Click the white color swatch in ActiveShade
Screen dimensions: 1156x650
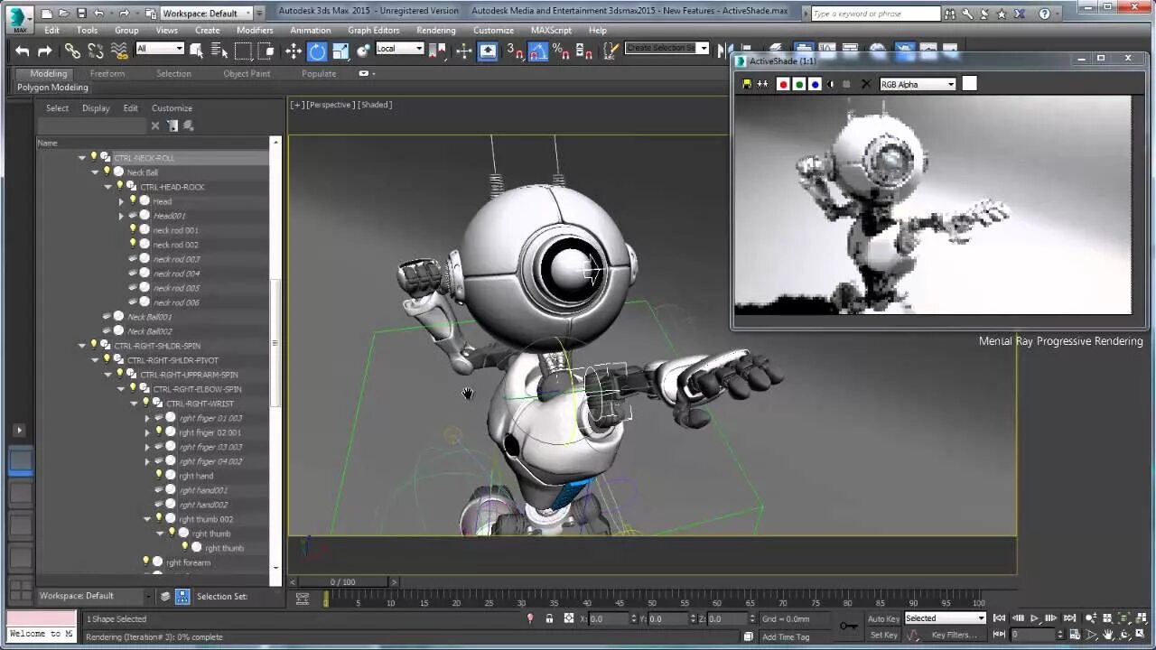point(969,84)
